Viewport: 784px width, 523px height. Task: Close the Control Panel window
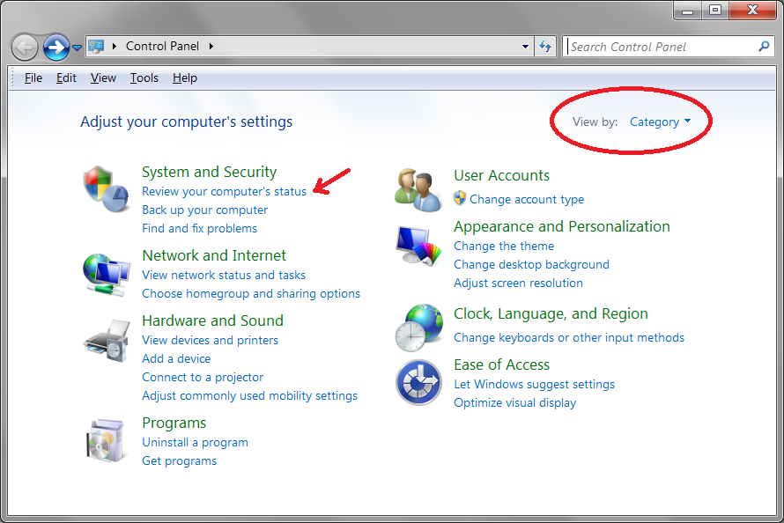752,10
